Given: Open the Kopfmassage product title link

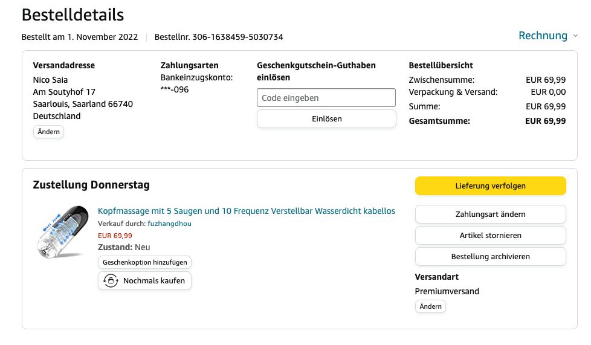Looking at the screenshot, I should click(246, 211).
